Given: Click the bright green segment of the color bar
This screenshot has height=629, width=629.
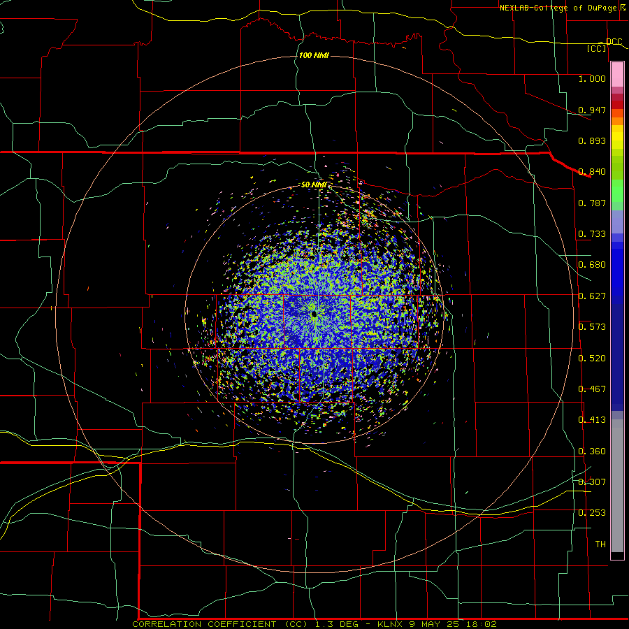Looking at the screenshot, I should (x=617, y=191).
